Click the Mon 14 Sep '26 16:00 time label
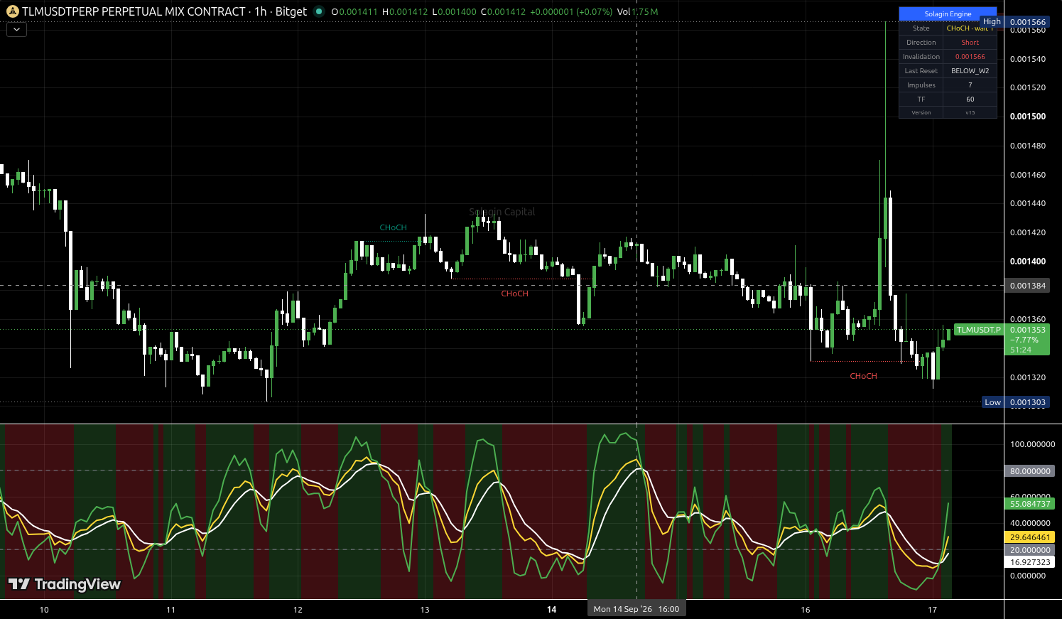The height and width of the screenshot is (619, 1062). point(636,609)
